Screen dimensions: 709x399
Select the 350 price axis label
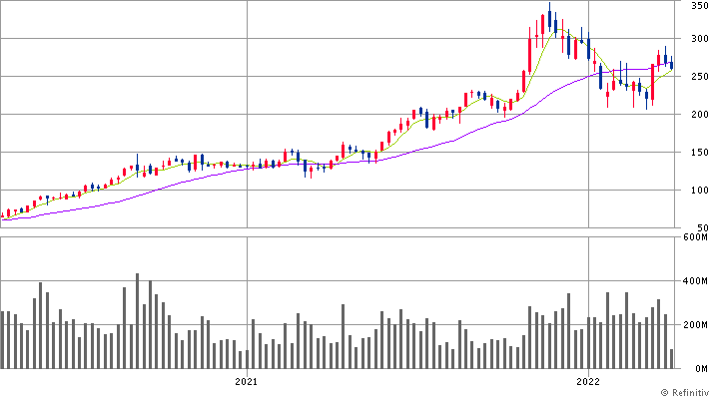699,6
